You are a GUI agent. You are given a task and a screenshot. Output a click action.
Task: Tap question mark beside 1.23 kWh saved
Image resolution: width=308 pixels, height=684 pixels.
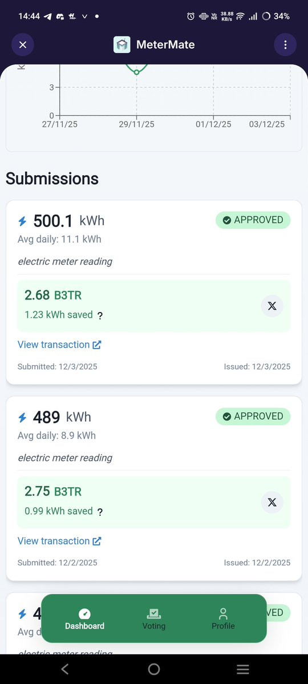coord(100,316)
